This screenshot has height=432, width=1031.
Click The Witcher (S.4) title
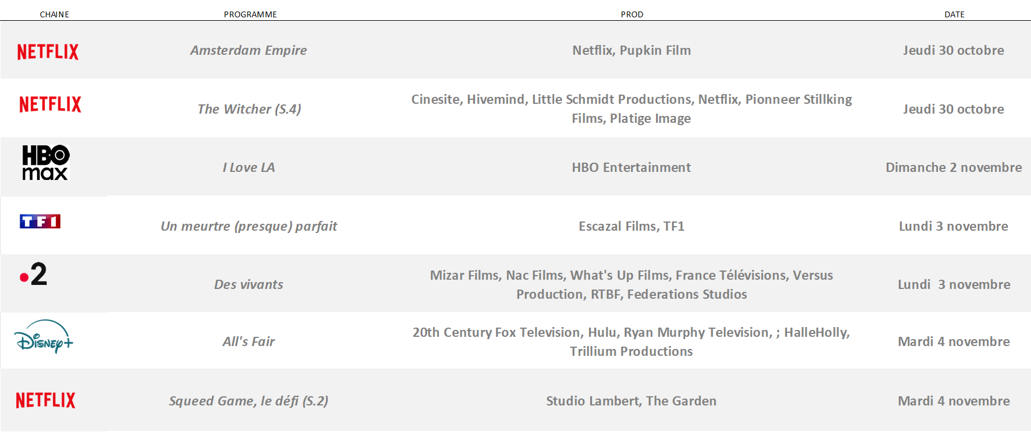click(x=249, y=109)
